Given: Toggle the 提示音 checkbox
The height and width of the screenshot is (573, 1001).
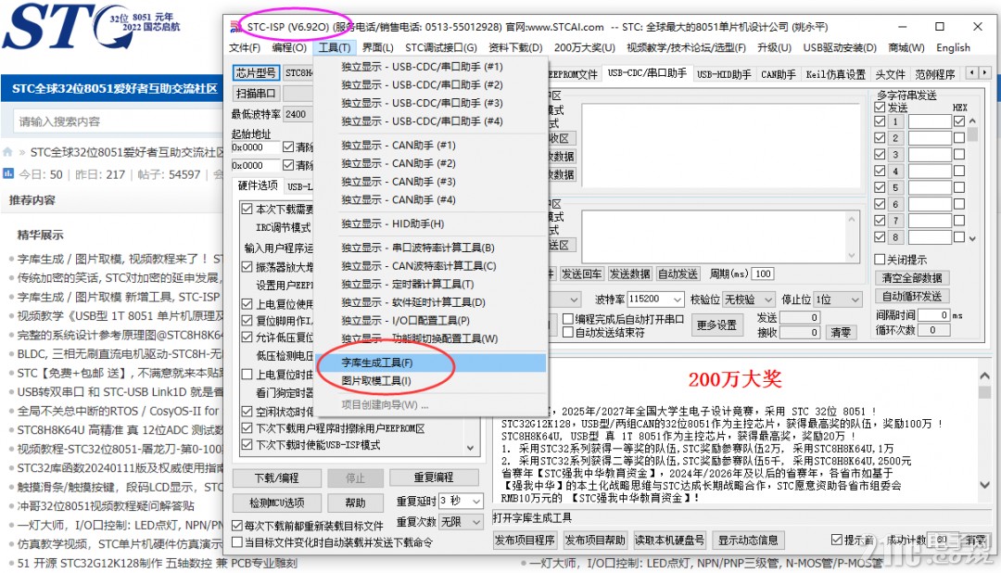Looking at the screenshot, I should [x=837, y=540].
